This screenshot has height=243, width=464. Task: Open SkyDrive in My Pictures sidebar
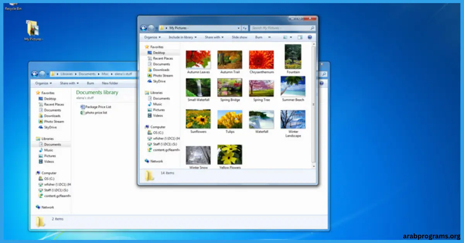pos(156,81)
